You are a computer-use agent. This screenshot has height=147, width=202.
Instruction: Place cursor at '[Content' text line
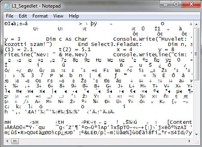pos(180,122)
